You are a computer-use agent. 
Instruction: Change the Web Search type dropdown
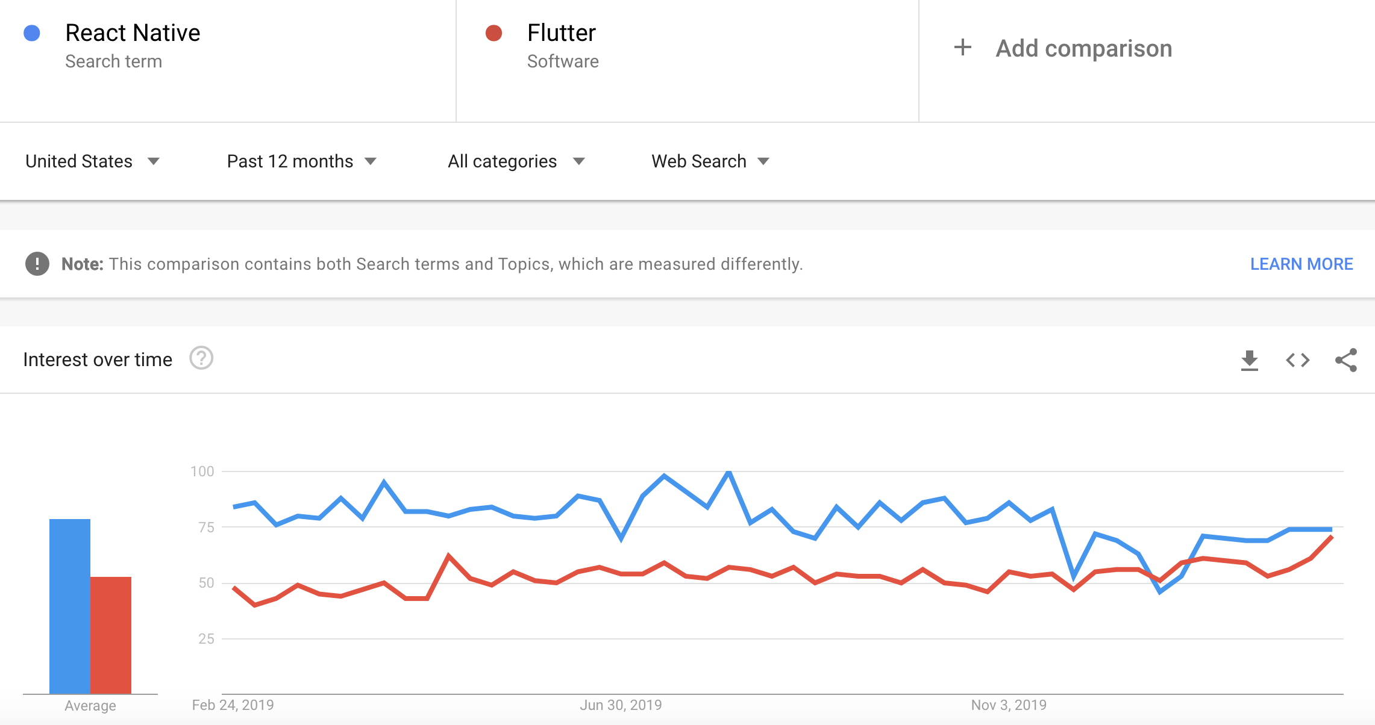click(x=710, y=161)
